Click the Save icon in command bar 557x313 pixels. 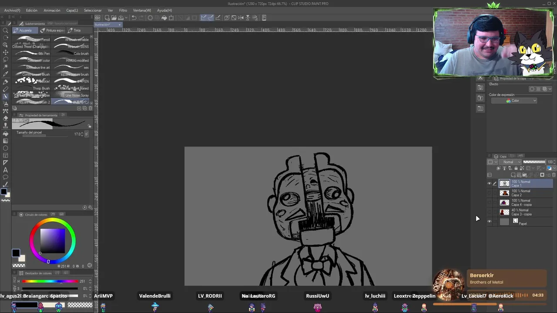coord(121,18)
